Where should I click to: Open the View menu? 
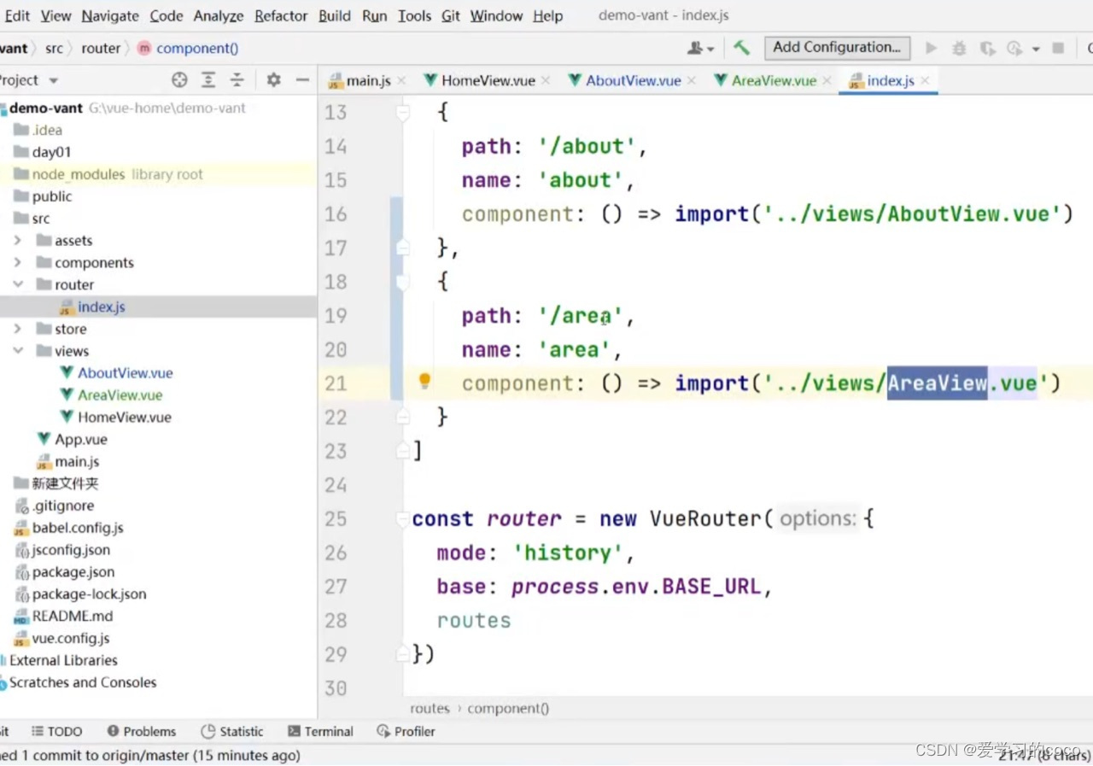tap(56, 15)
